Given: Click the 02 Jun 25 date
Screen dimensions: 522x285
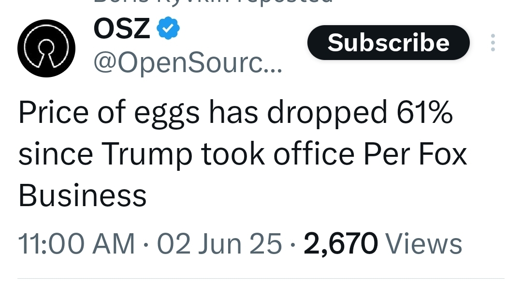Looking at the screenshot, I should (x=219, y=244).
